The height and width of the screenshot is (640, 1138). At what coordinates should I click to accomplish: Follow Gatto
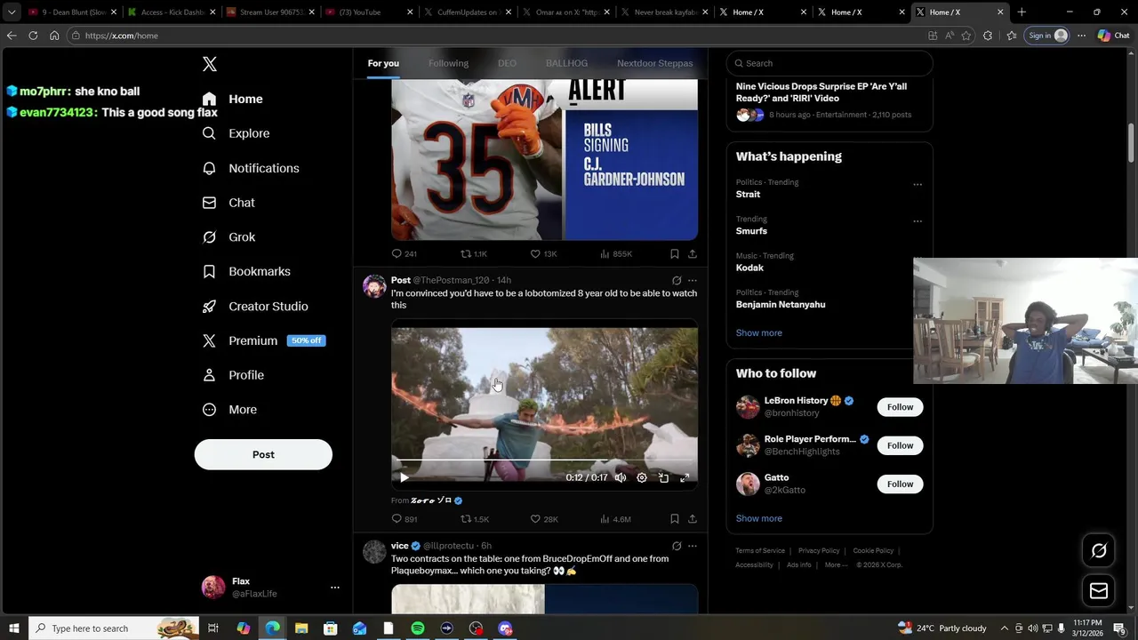coord(900,484)
